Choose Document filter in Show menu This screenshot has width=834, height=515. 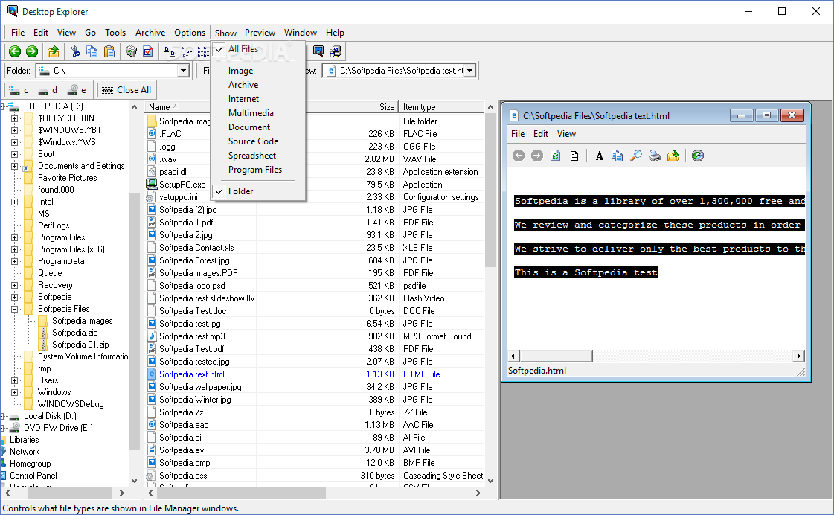[258, 127]
